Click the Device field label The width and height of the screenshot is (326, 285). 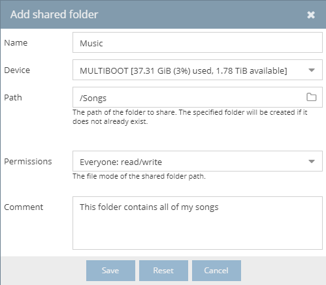click(17, 70)
